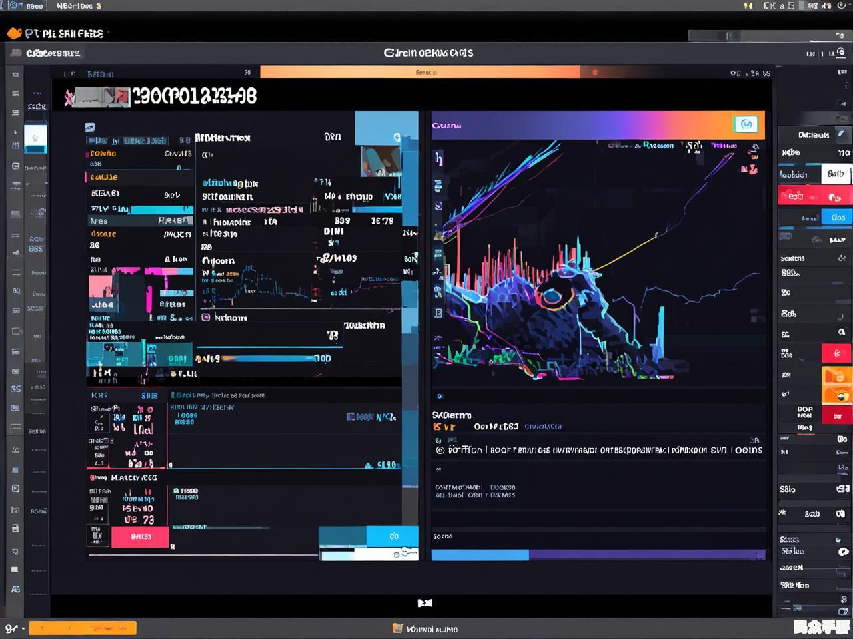Click the orange square button in right panel

pos(836,385)
